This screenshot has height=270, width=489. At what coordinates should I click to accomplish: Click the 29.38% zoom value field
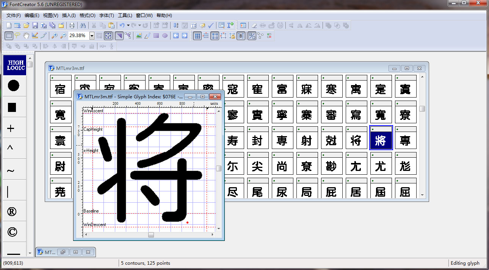[x=78, y=36]
